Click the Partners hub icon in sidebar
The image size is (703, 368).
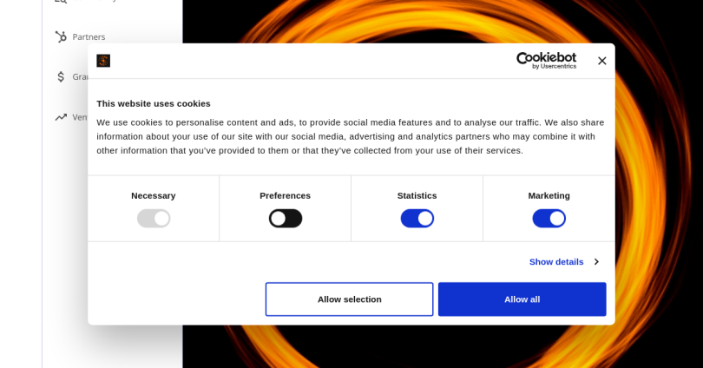pyautogui.click(x=61, y=36)
